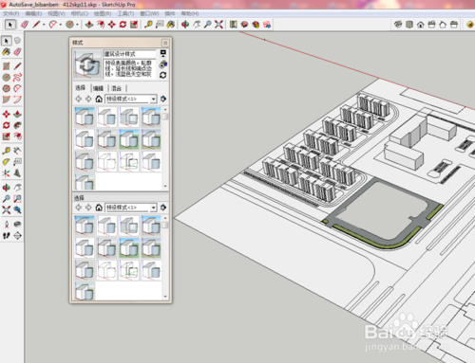Go to home styles in lower pane
The image size is (475, 363).
(99, 208)
